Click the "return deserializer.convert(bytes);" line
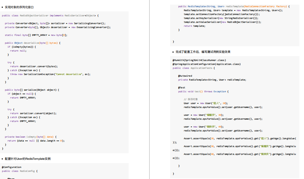 pos(34,67)
